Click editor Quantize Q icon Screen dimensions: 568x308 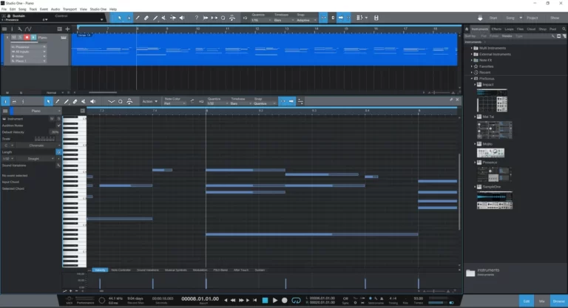[x=121, y=102]
